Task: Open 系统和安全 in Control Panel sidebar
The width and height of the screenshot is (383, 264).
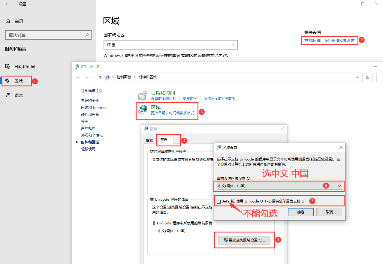Action: (x=90, y=101)
